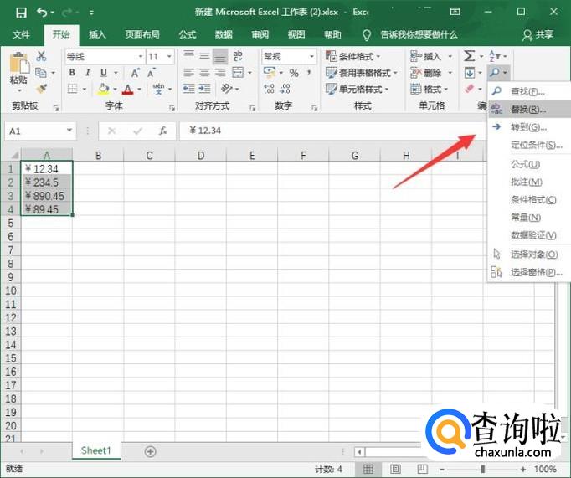Click the Undo arrow icon

42,13
